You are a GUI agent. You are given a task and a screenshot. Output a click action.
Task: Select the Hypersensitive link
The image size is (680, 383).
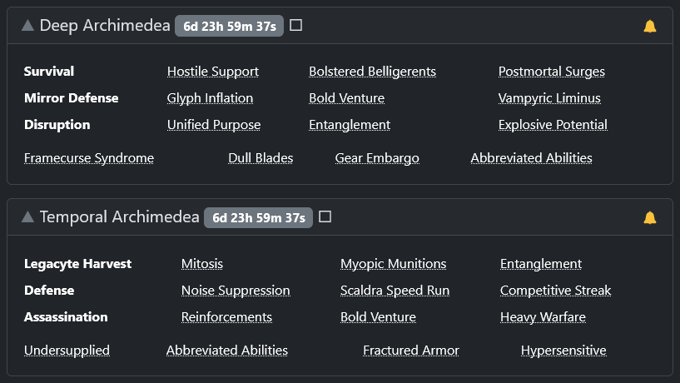pyautogui.click(x=563, y=351)
